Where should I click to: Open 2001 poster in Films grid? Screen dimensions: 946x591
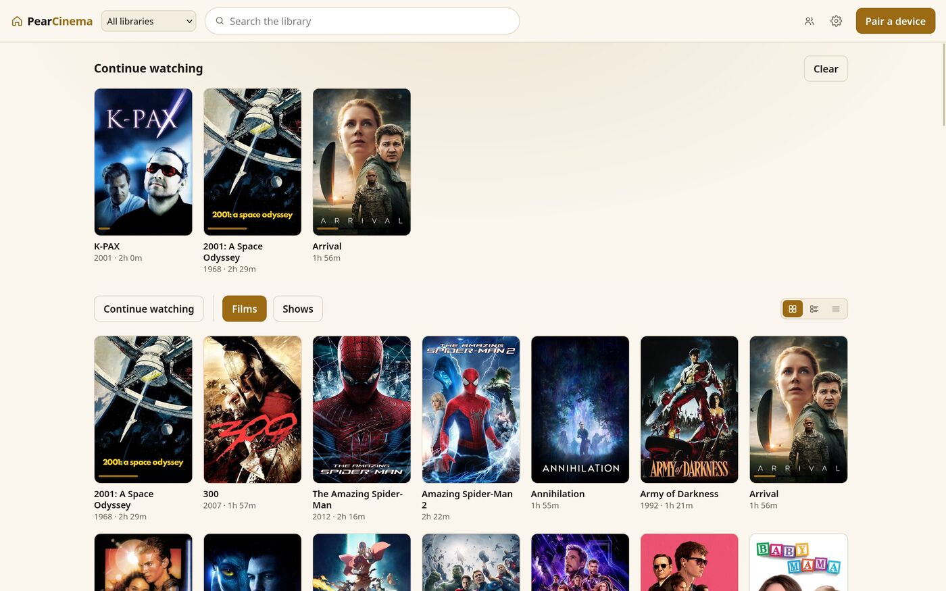[x=143, y=409]
